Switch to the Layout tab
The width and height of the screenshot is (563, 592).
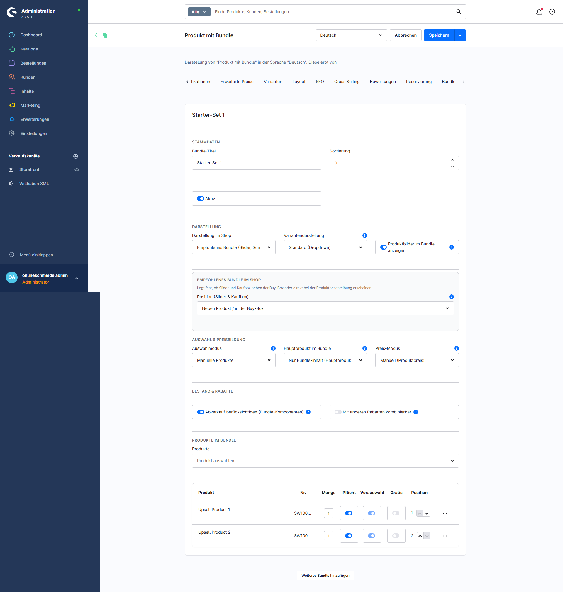[299, 82]
